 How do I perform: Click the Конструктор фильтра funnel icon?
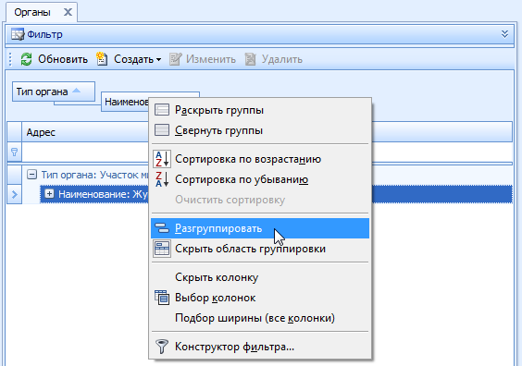162,347
